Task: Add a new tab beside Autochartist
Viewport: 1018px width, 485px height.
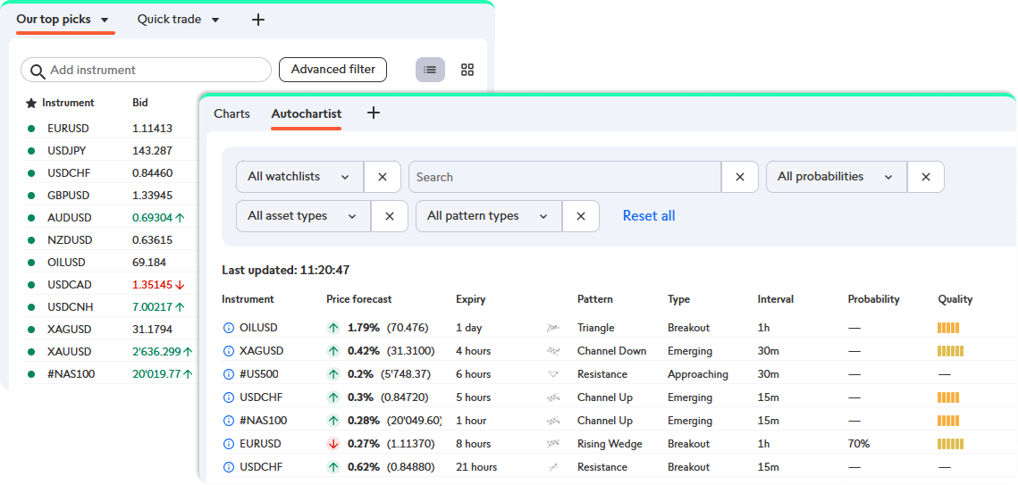Action: click(374, 113)
